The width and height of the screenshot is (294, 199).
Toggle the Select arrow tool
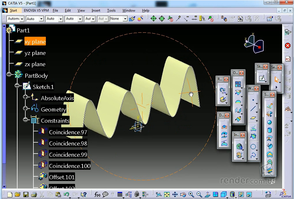click(277, 79)
